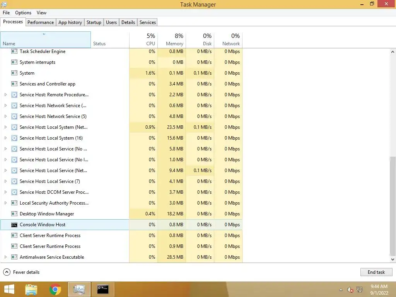Expand Local Security Authority Process
The height and width of the screenshot is (297, 396).
(x=5, y=203)
